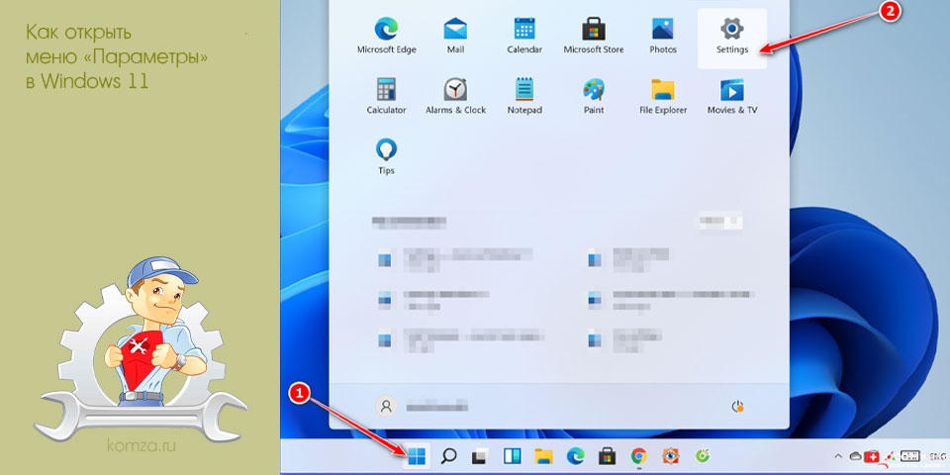Click the ENG language indicator

pos(938,456)
